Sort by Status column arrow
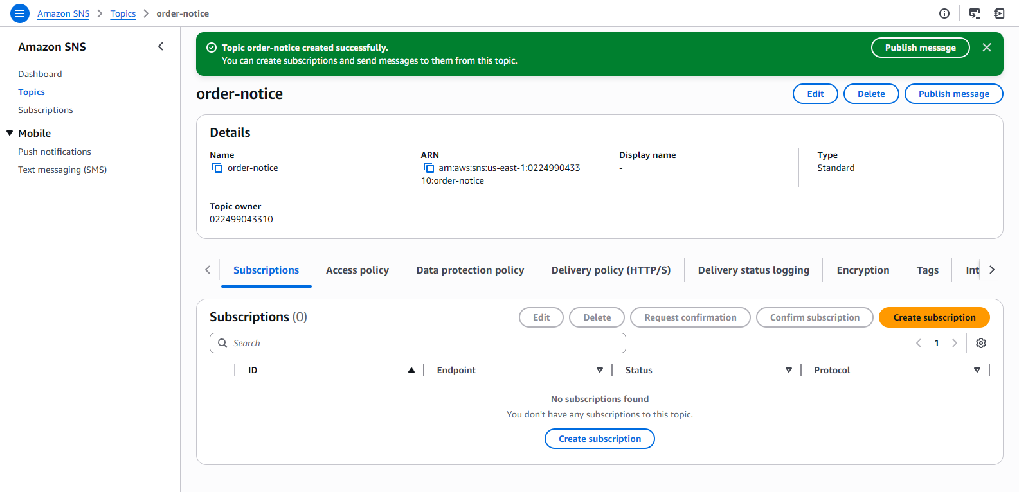This screenshot has width=1019, height=492. 789,370
